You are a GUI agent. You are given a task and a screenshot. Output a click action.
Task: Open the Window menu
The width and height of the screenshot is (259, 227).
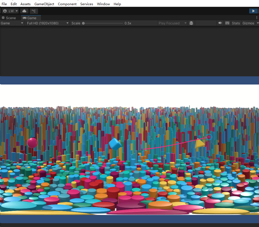pyautogui.click(x=103, y=4)
